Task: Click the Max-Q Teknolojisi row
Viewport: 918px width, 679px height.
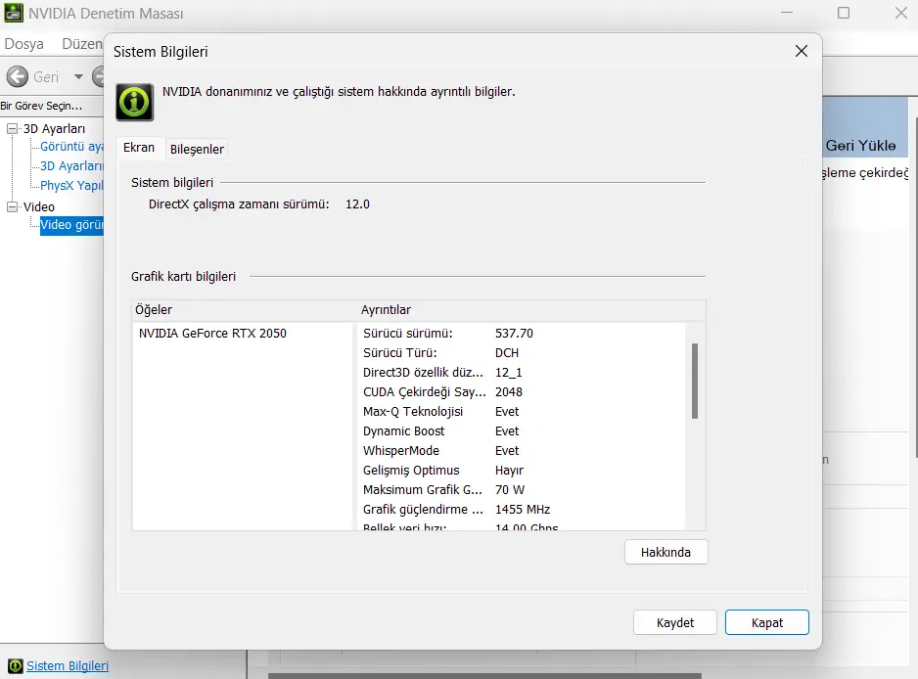Action: pyautogui.click(x=521, y=412)
